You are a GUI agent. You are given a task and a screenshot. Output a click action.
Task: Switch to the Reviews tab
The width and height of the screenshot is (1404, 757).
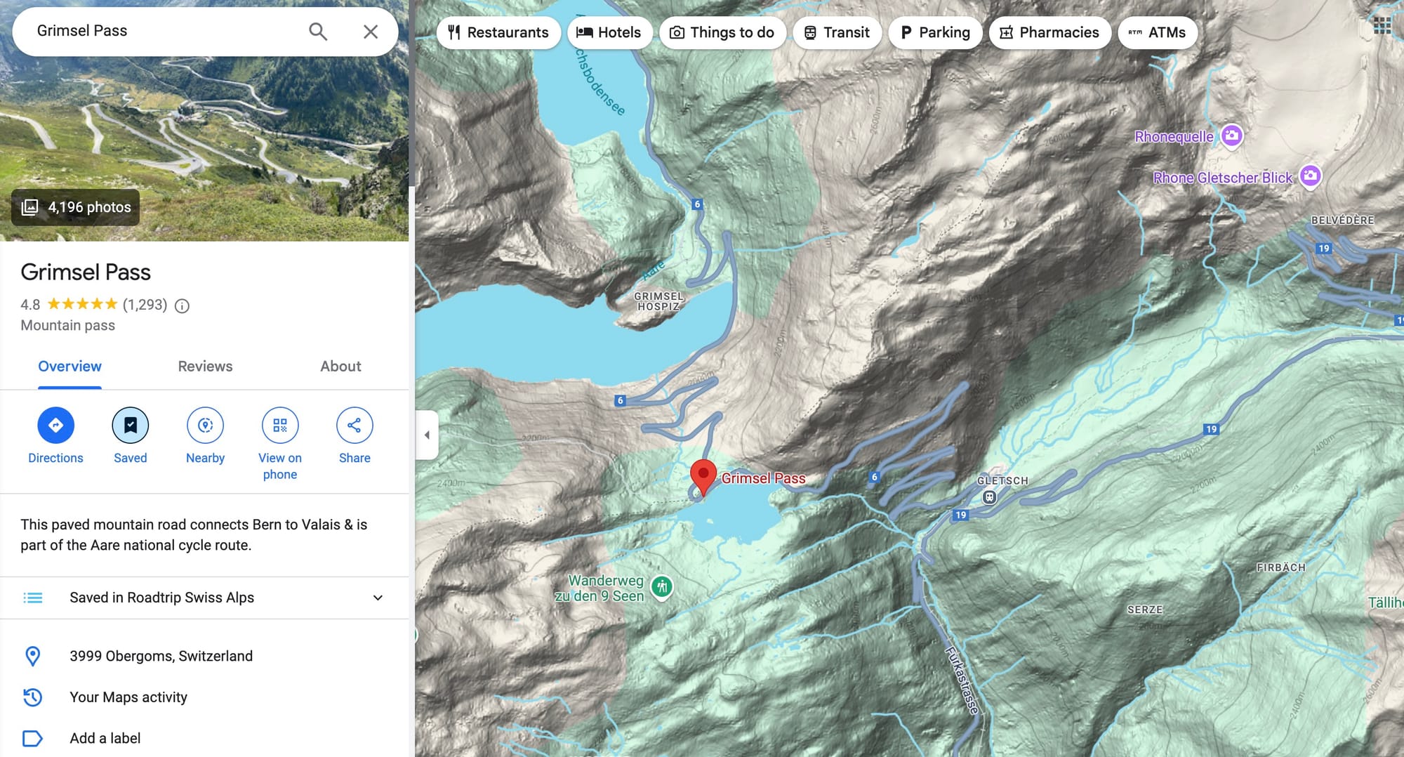click(205, 367)
